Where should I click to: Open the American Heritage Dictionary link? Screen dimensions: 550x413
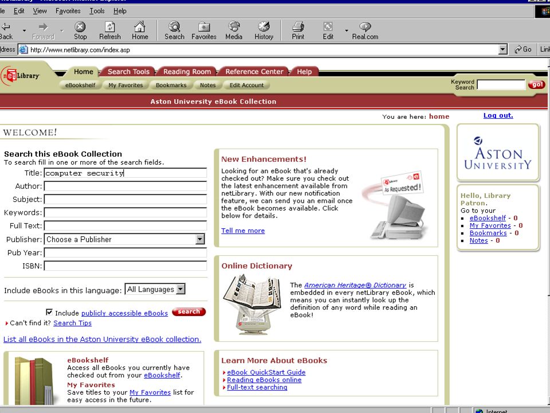[x=355, y=285]
